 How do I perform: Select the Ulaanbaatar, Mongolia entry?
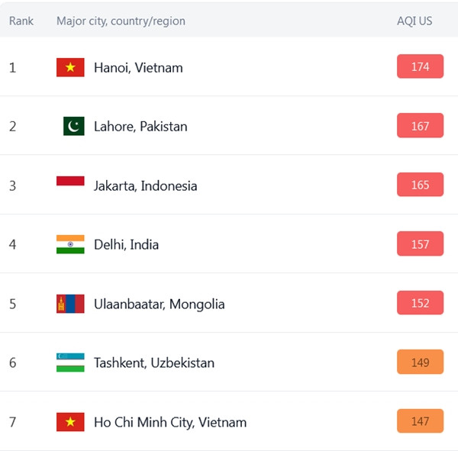point(159,304)
